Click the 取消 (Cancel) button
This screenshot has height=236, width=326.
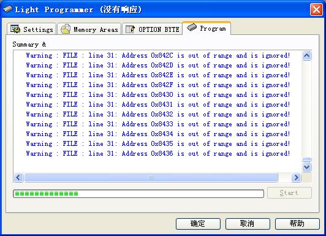pyautogui.click(x=248, y=224)
